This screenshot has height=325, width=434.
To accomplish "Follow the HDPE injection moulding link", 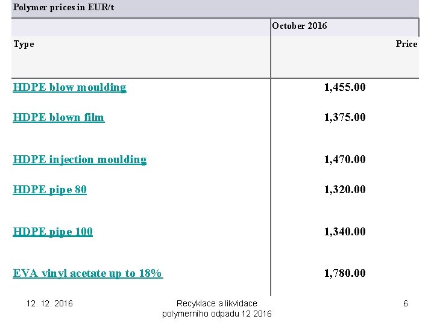I will coord(80,159).
